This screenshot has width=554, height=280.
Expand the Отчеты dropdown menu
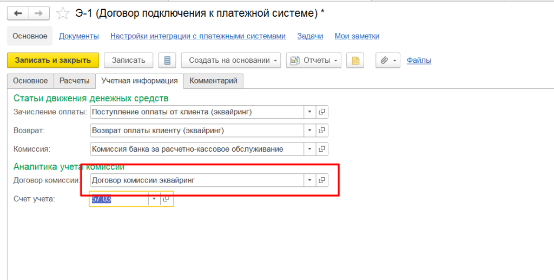[x=314, y=60]
